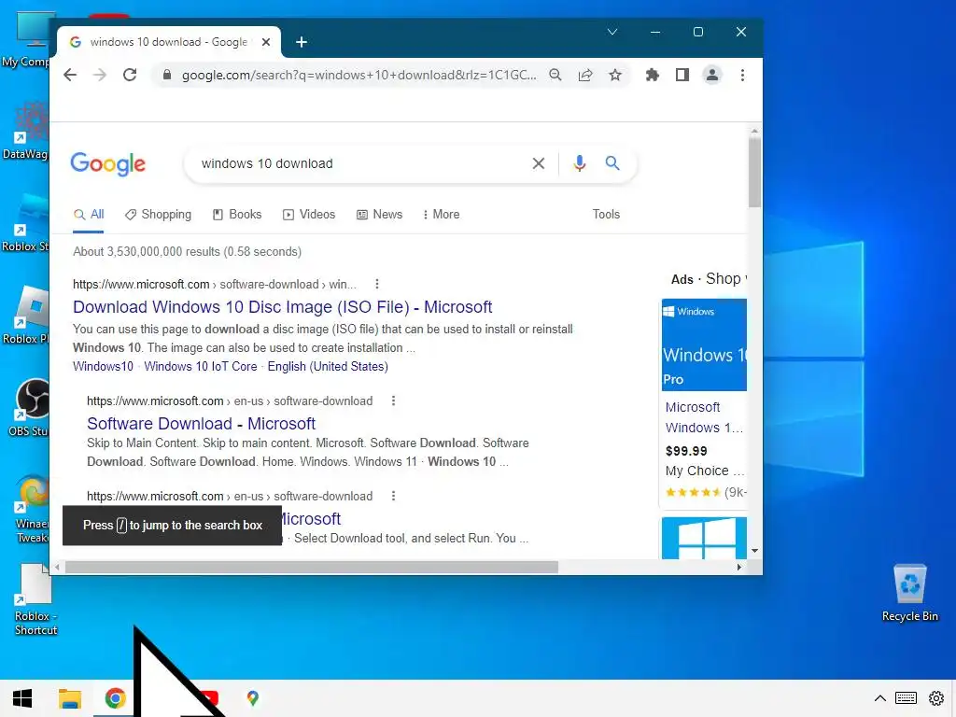
Task: Open the Windows Start menu
Action: pyautogui.click(x=22, y=698)
